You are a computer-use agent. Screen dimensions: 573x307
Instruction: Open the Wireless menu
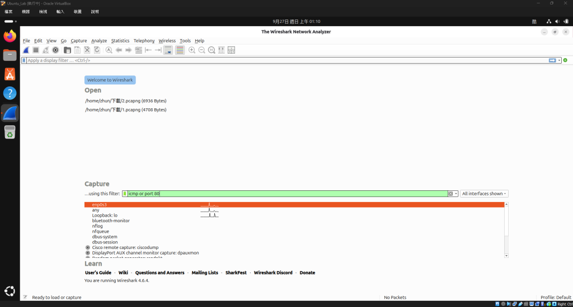(167, 41)
